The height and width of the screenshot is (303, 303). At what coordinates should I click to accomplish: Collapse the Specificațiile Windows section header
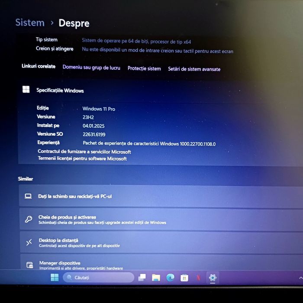(161, 90)
